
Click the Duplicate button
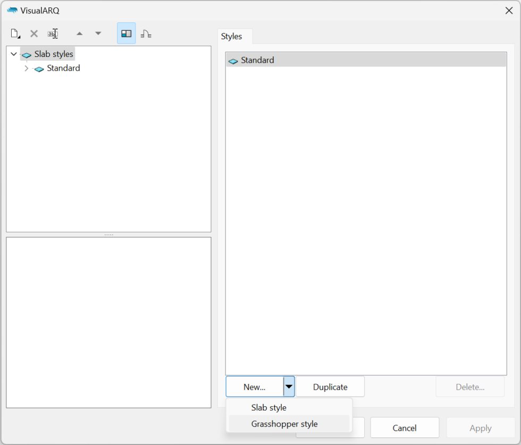330,387
